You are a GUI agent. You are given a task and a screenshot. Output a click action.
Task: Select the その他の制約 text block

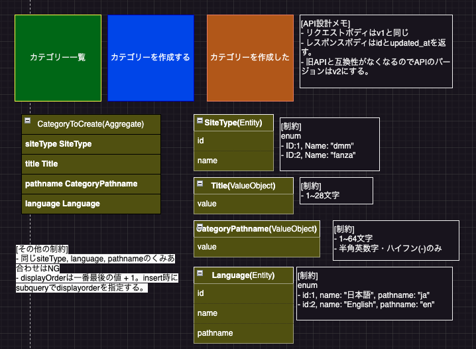pos(97,269)
